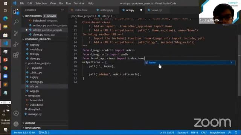Open File Explorer from the taskbar
The width and height of the screenshot is (241, 135).
[x=5, y=27]
